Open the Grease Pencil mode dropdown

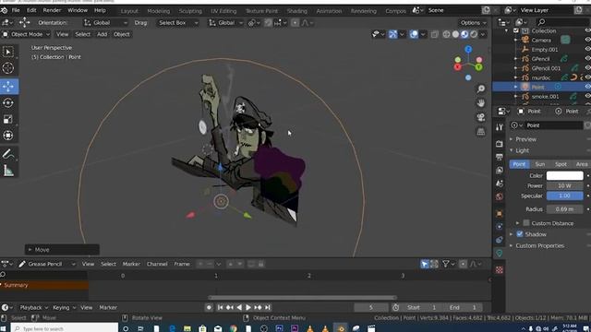point(47,264)
